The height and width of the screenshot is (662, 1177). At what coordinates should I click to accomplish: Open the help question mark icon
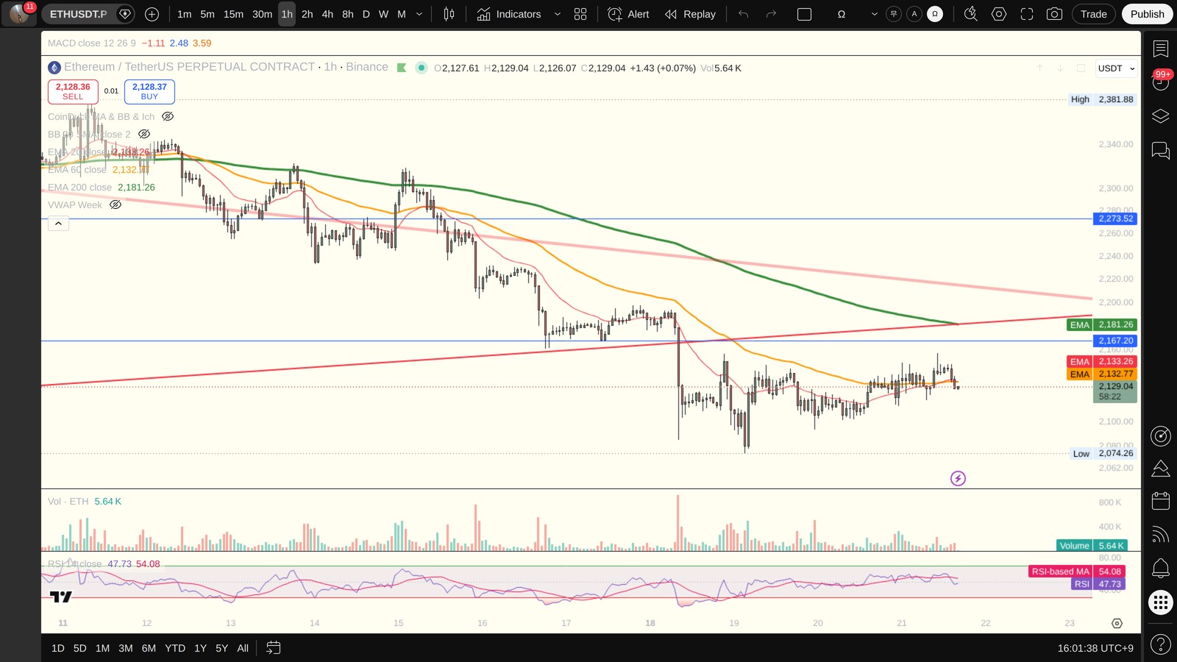[1161, 644]
